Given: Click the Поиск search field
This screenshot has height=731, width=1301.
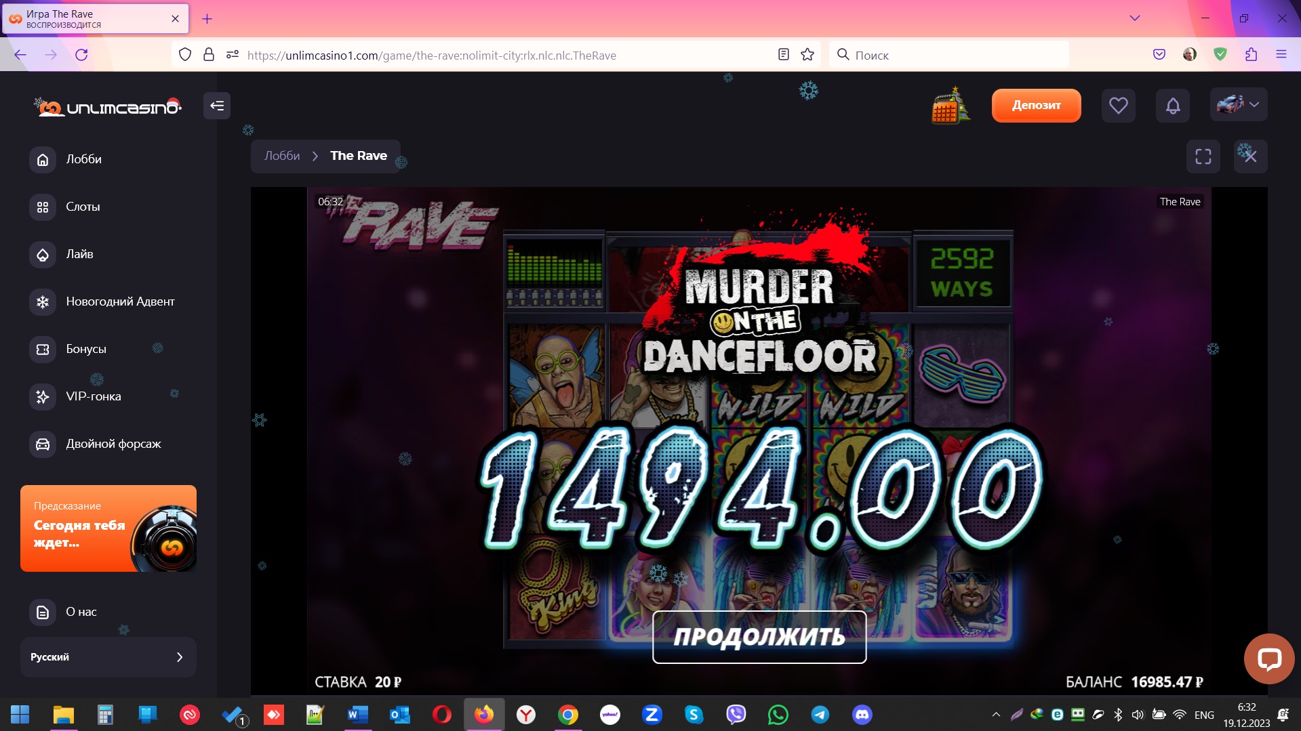Looking at the screenshot, I should pos(949,55).
